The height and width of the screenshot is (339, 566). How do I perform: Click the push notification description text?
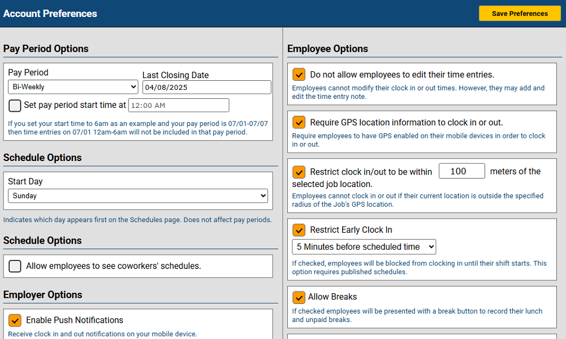pyautogui.click(x=102, y=334)
